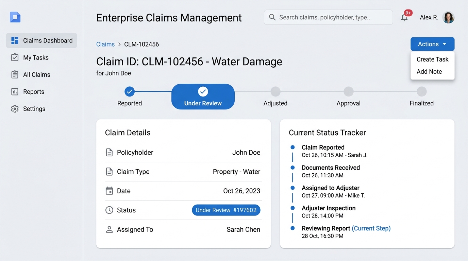Choose Create Task from Actions menu
This screenshot has width=468, height=261.
432,59
